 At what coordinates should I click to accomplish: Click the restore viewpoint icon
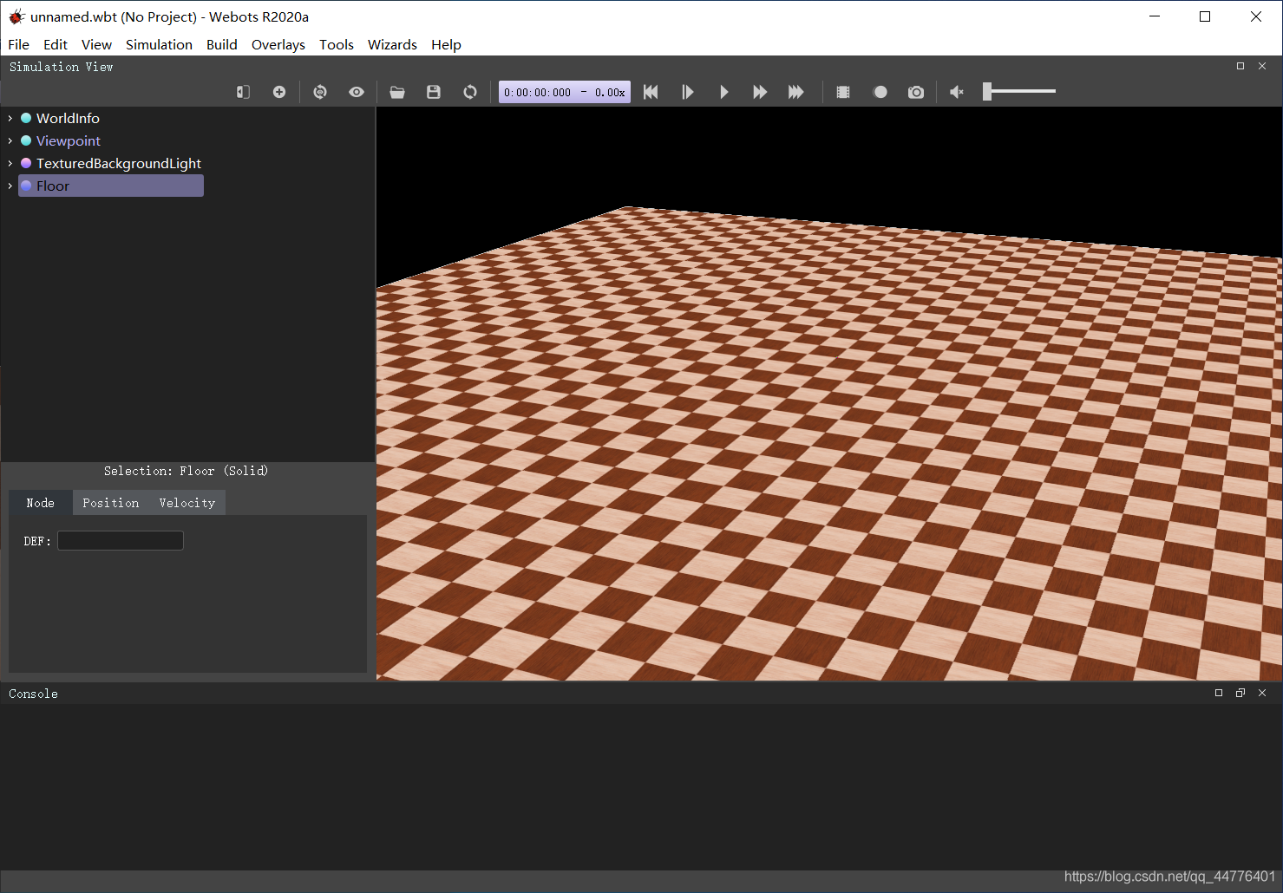coord(320,92)
